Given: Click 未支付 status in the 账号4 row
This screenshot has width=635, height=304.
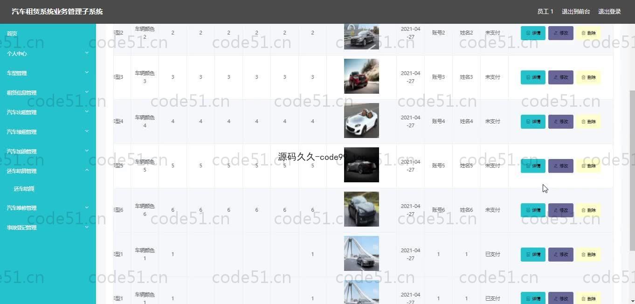Looking at the screenshot, I should [x=492, y=121].
